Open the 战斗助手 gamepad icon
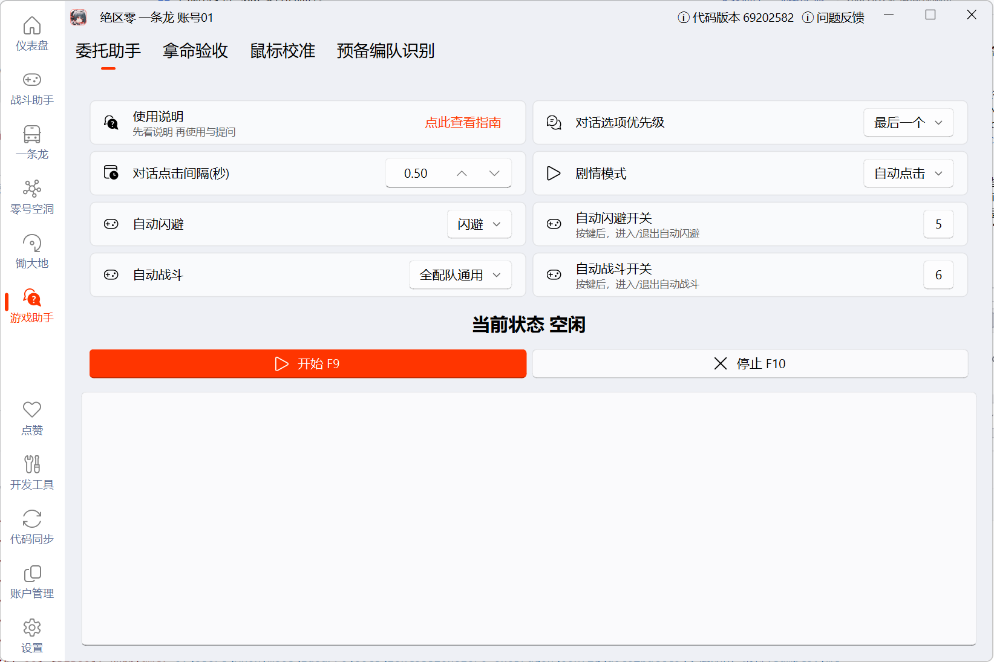The width and height of the screenshot is (994, 662). (x=32, y=80)
